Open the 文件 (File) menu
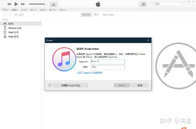196x129 pixels. click(x=5, y=10)
